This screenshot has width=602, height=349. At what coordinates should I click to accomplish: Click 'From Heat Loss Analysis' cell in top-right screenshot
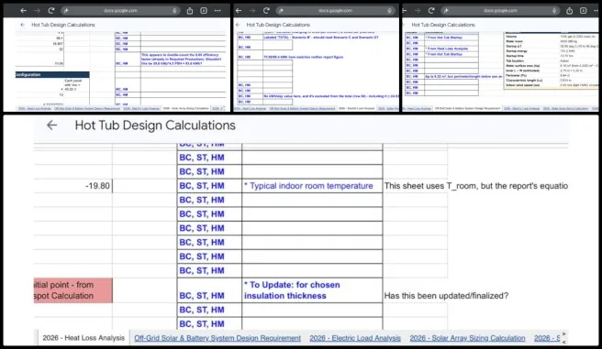pos(451,49)
